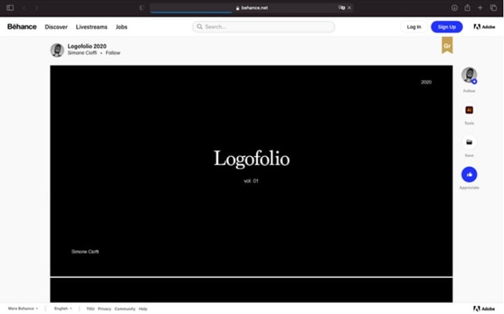Click the gold Gr featured ribbon badge
Viewport: 504px width, 314px height.
(x=447, y=45)
